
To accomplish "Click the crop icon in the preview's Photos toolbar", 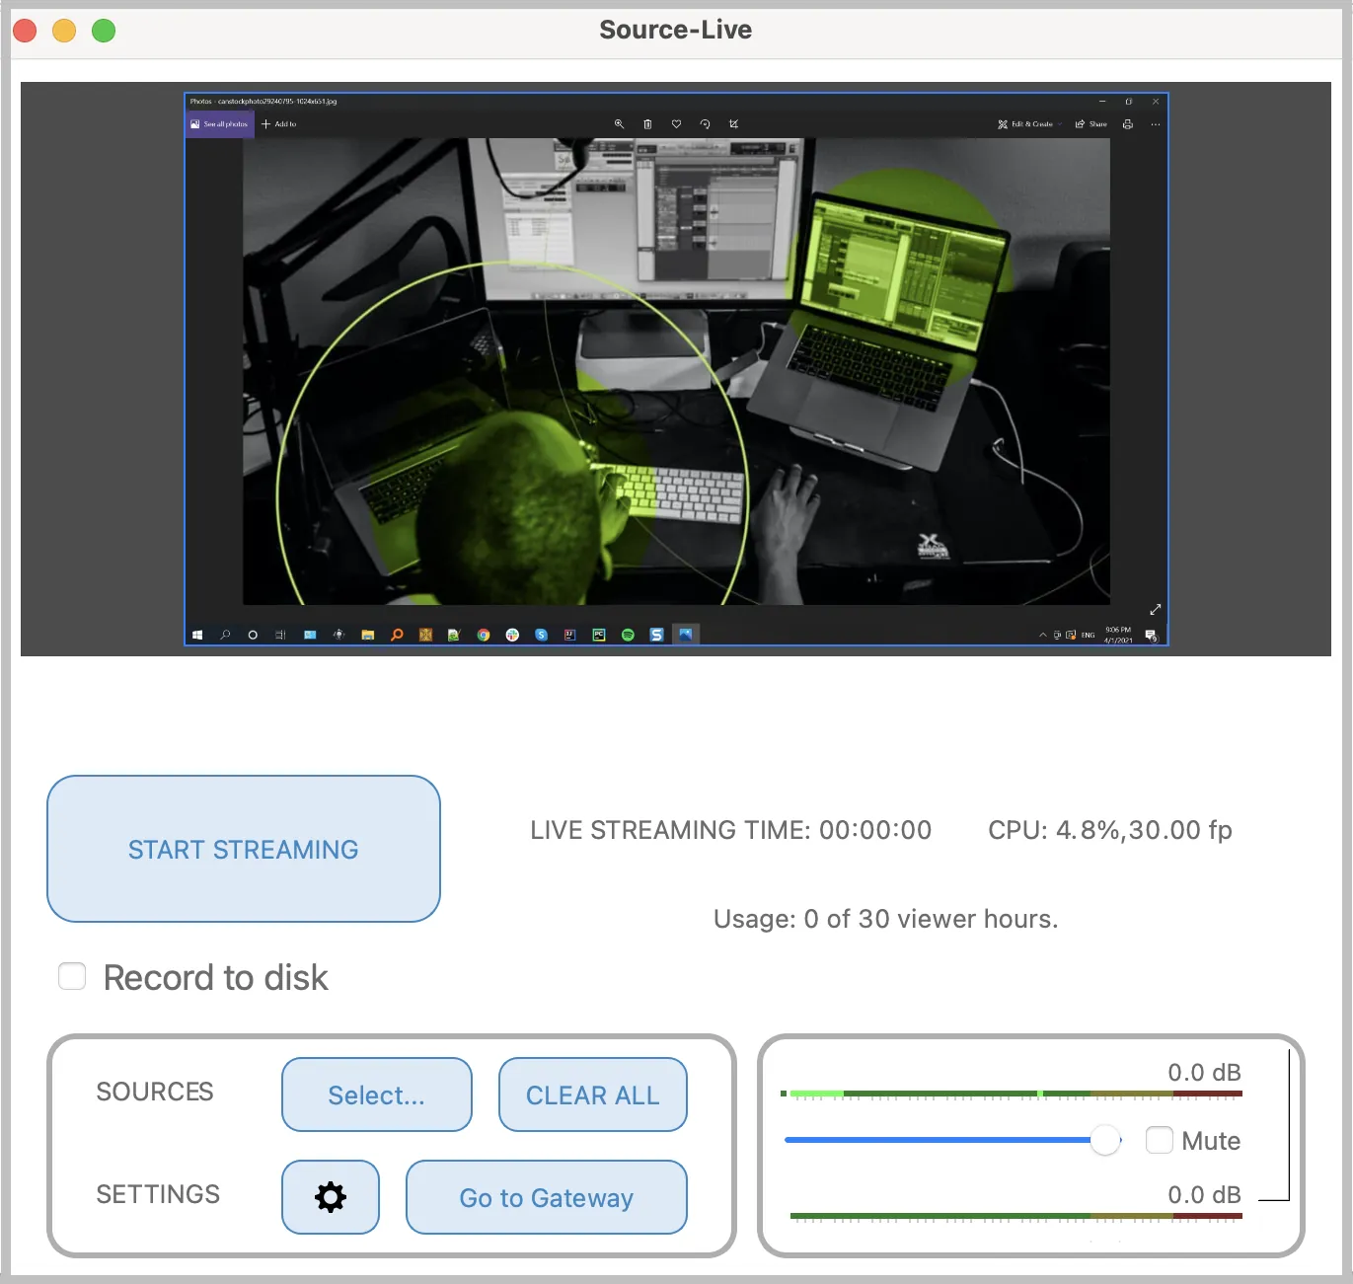I will point(733,124).
